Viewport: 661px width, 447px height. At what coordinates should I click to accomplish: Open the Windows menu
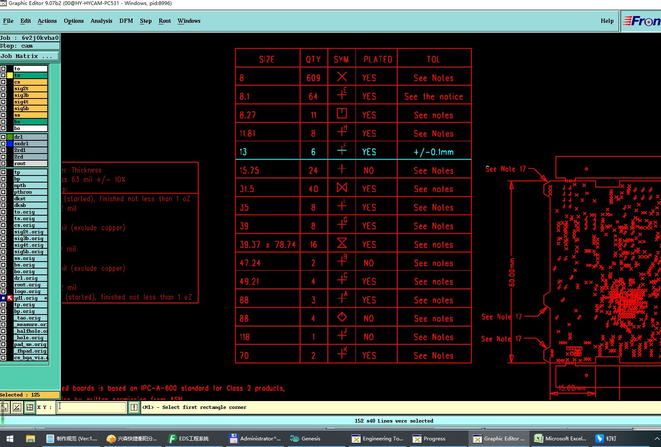tap(189, 21)
